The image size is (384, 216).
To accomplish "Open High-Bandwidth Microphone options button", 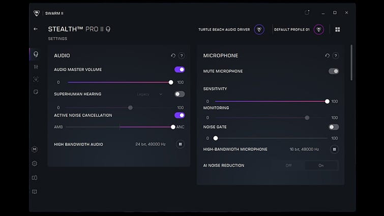I will click(334, 149).
